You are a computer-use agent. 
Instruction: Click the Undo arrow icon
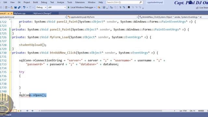[x=24, y=7]
